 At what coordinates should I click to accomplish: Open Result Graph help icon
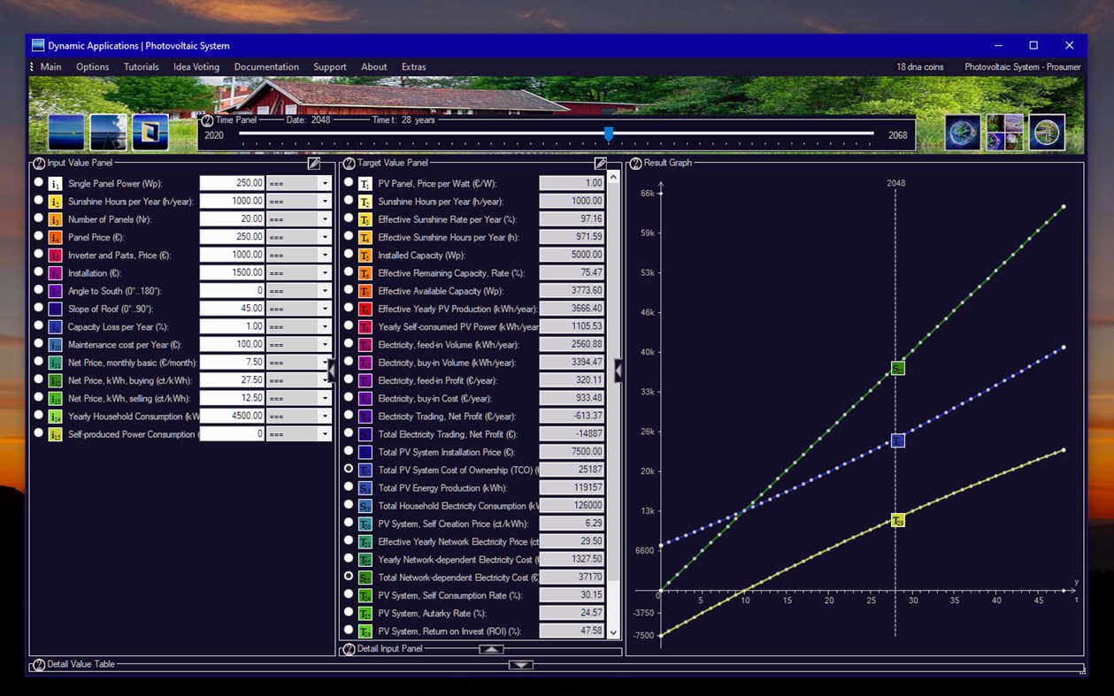[x=635, y=163]
